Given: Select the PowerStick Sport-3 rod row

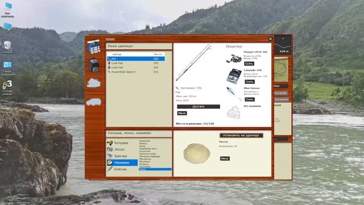Looking at the screenshot, I should [136, 72].
